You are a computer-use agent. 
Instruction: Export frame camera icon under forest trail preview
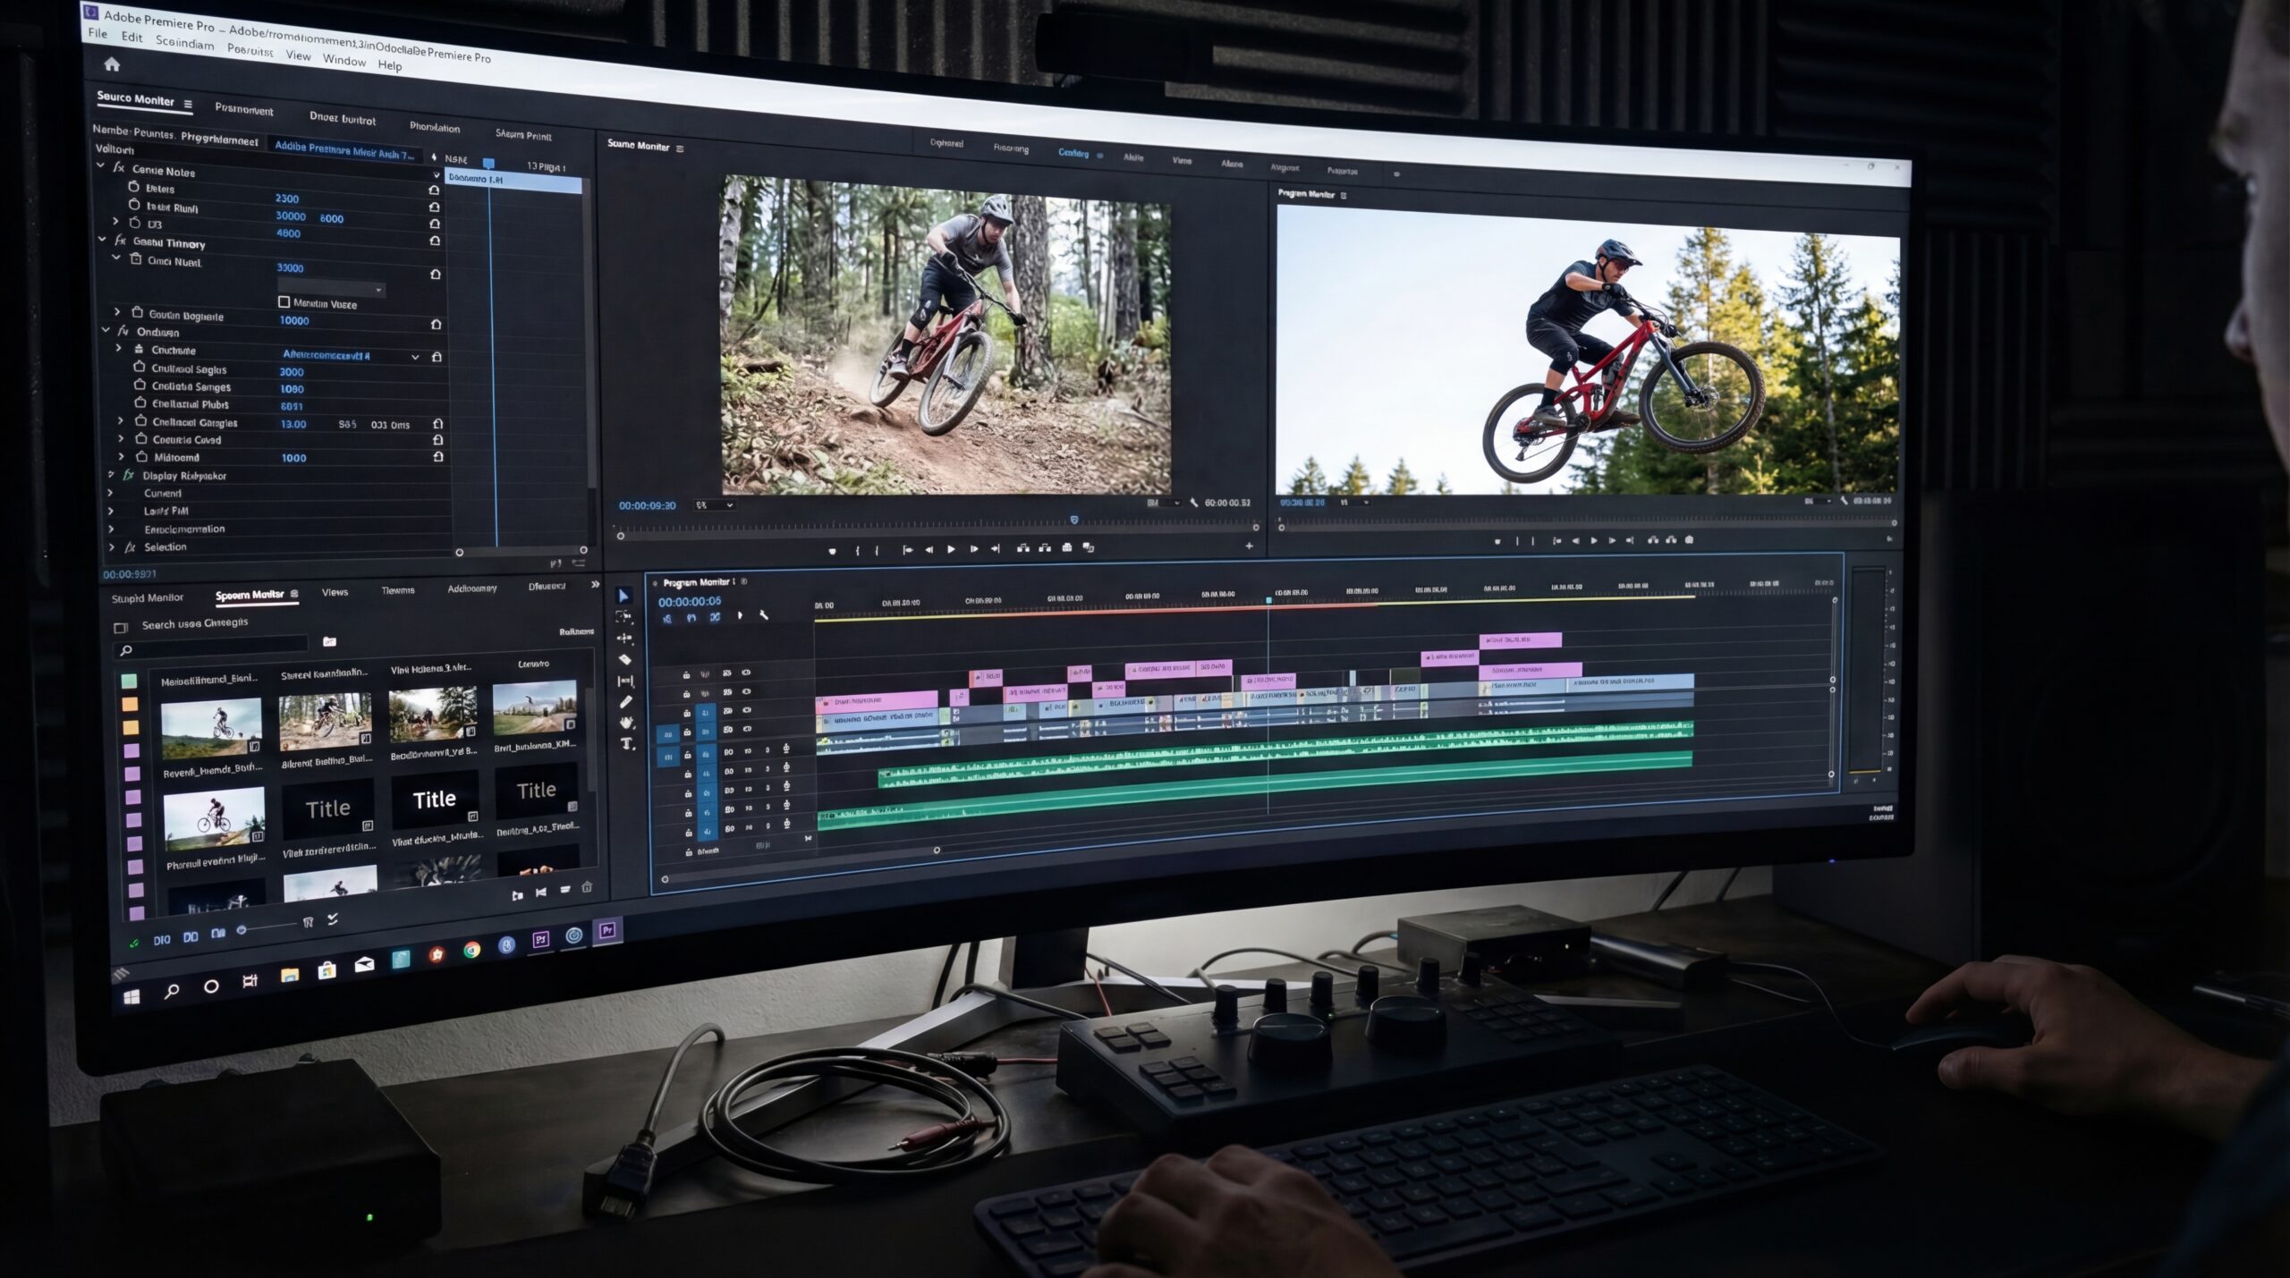1066,547
